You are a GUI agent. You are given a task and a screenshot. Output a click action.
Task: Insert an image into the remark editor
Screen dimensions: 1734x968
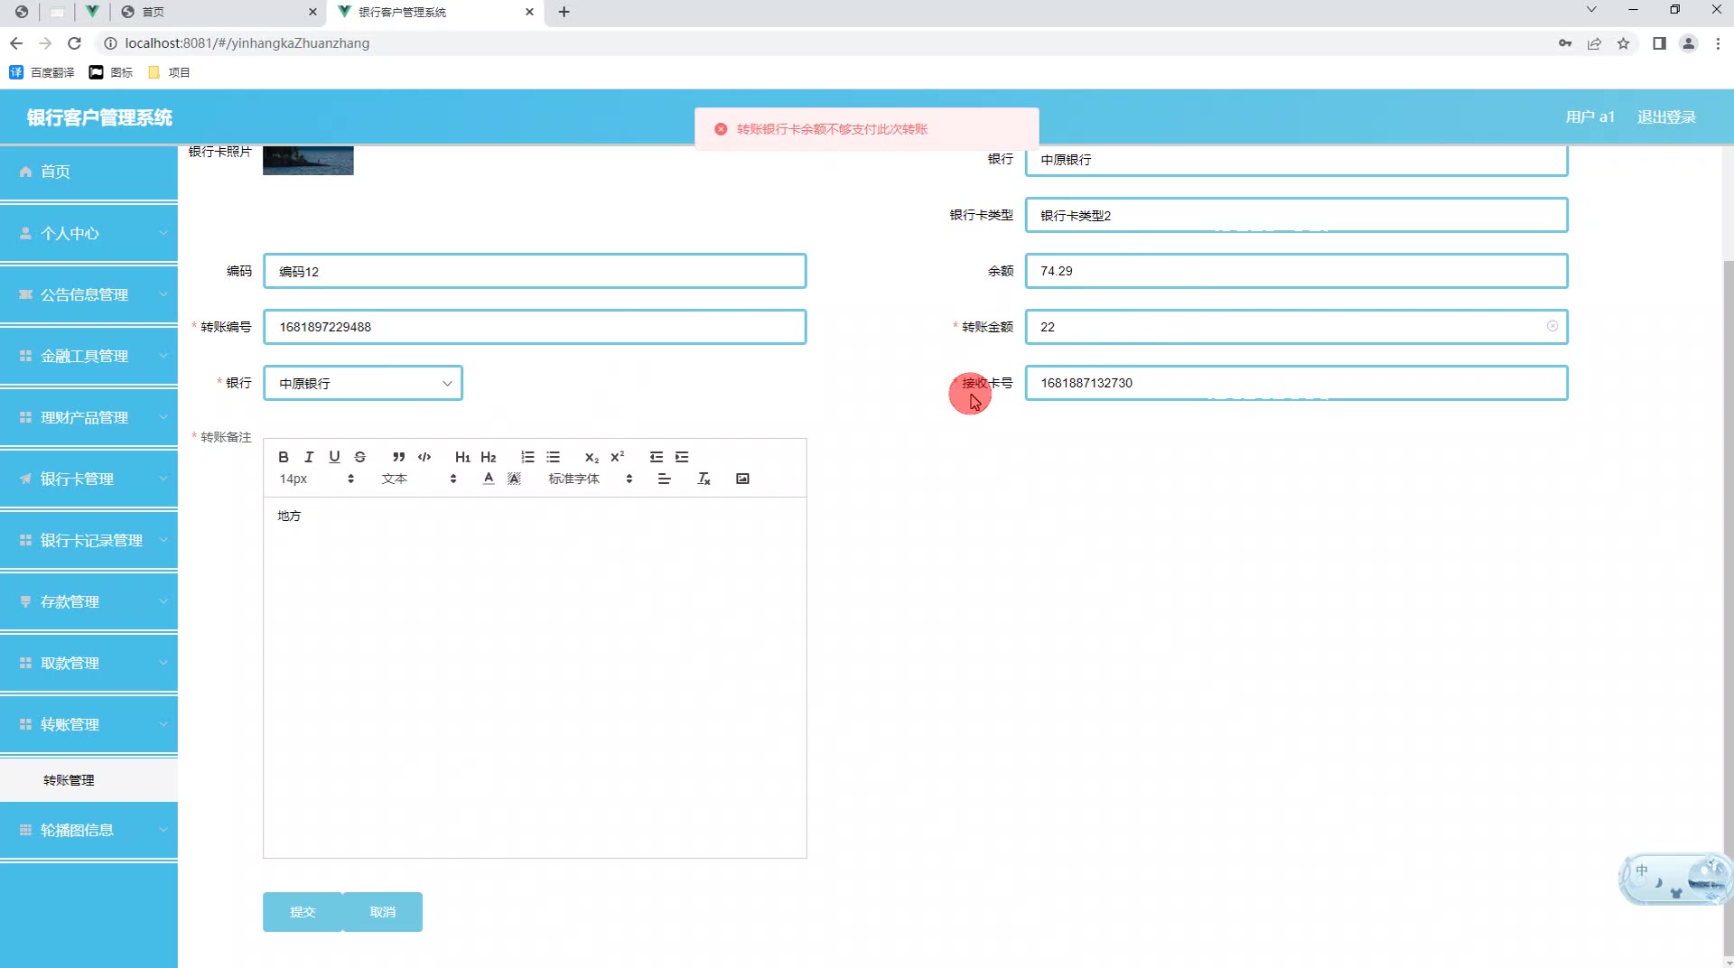tap(742, 479)
